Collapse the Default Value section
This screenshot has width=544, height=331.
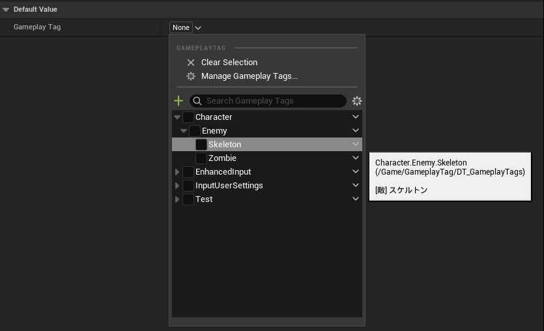[6, 10]
